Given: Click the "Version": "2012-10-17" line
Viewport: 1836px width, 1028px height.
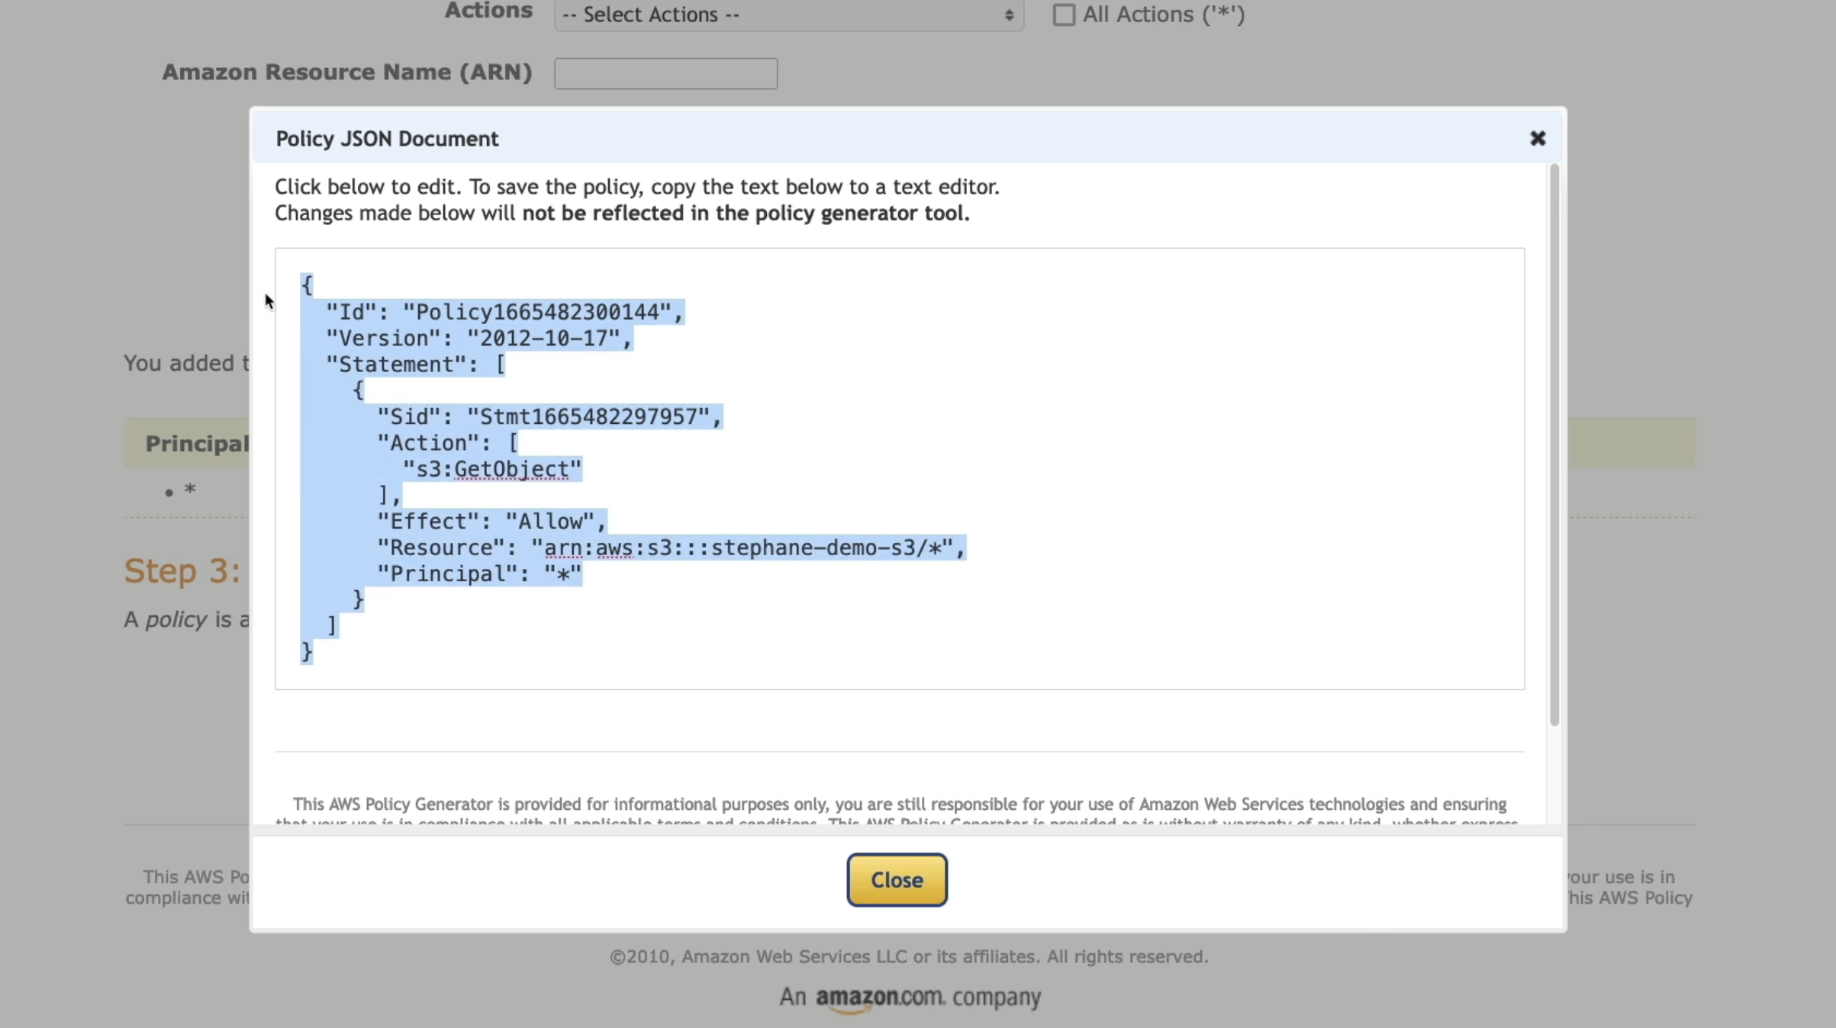Looking at the screenshot, I should [479, 338].
